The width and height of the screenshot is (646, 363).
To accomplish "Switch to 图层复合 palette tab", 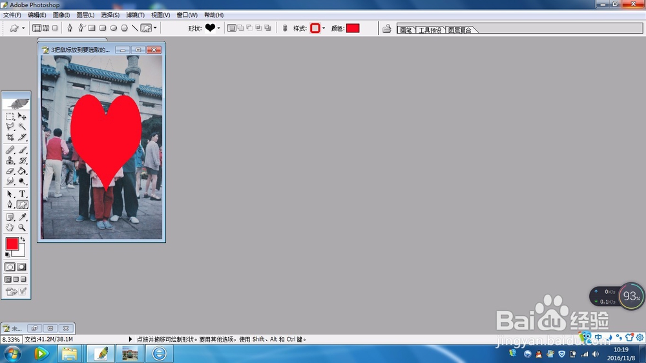I will point(459,30).
